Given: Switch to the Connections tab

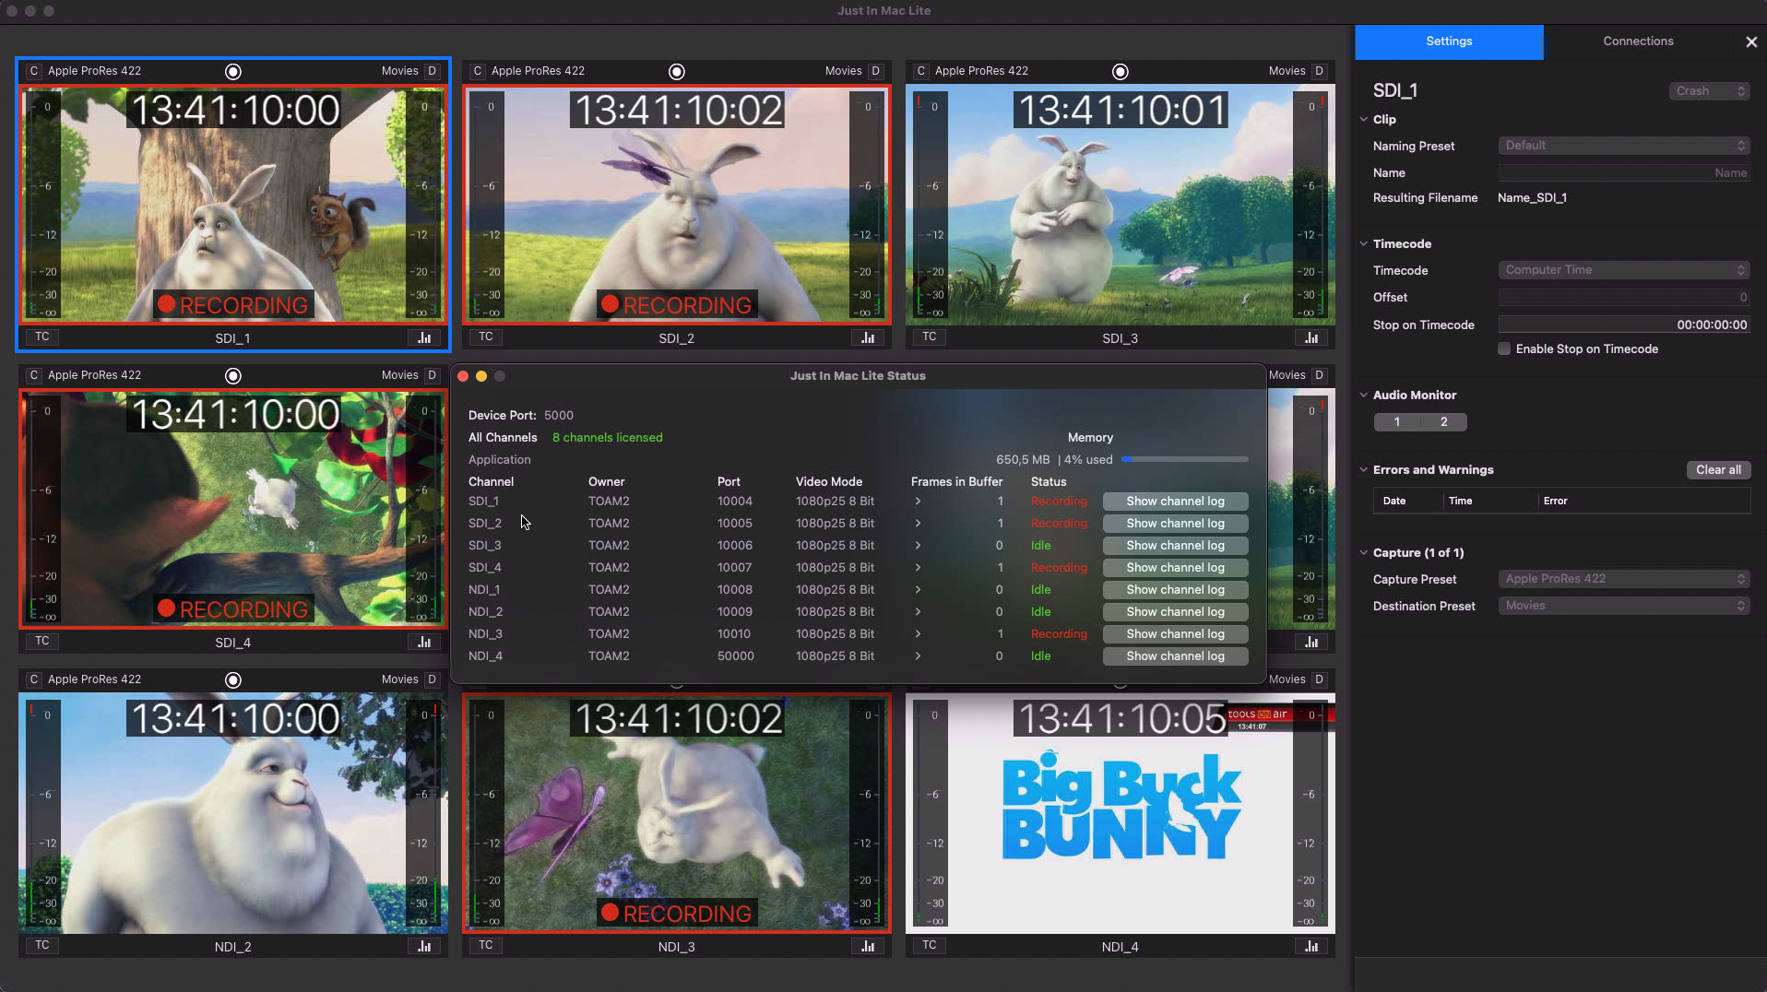Looking at the screenshot, I should pyautogui.click(x=1638, y=41).
